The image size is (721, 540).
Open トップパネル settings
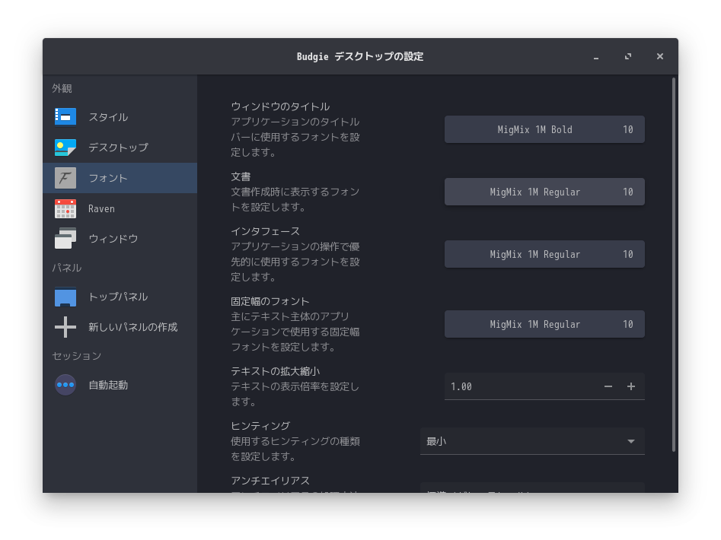120,297
